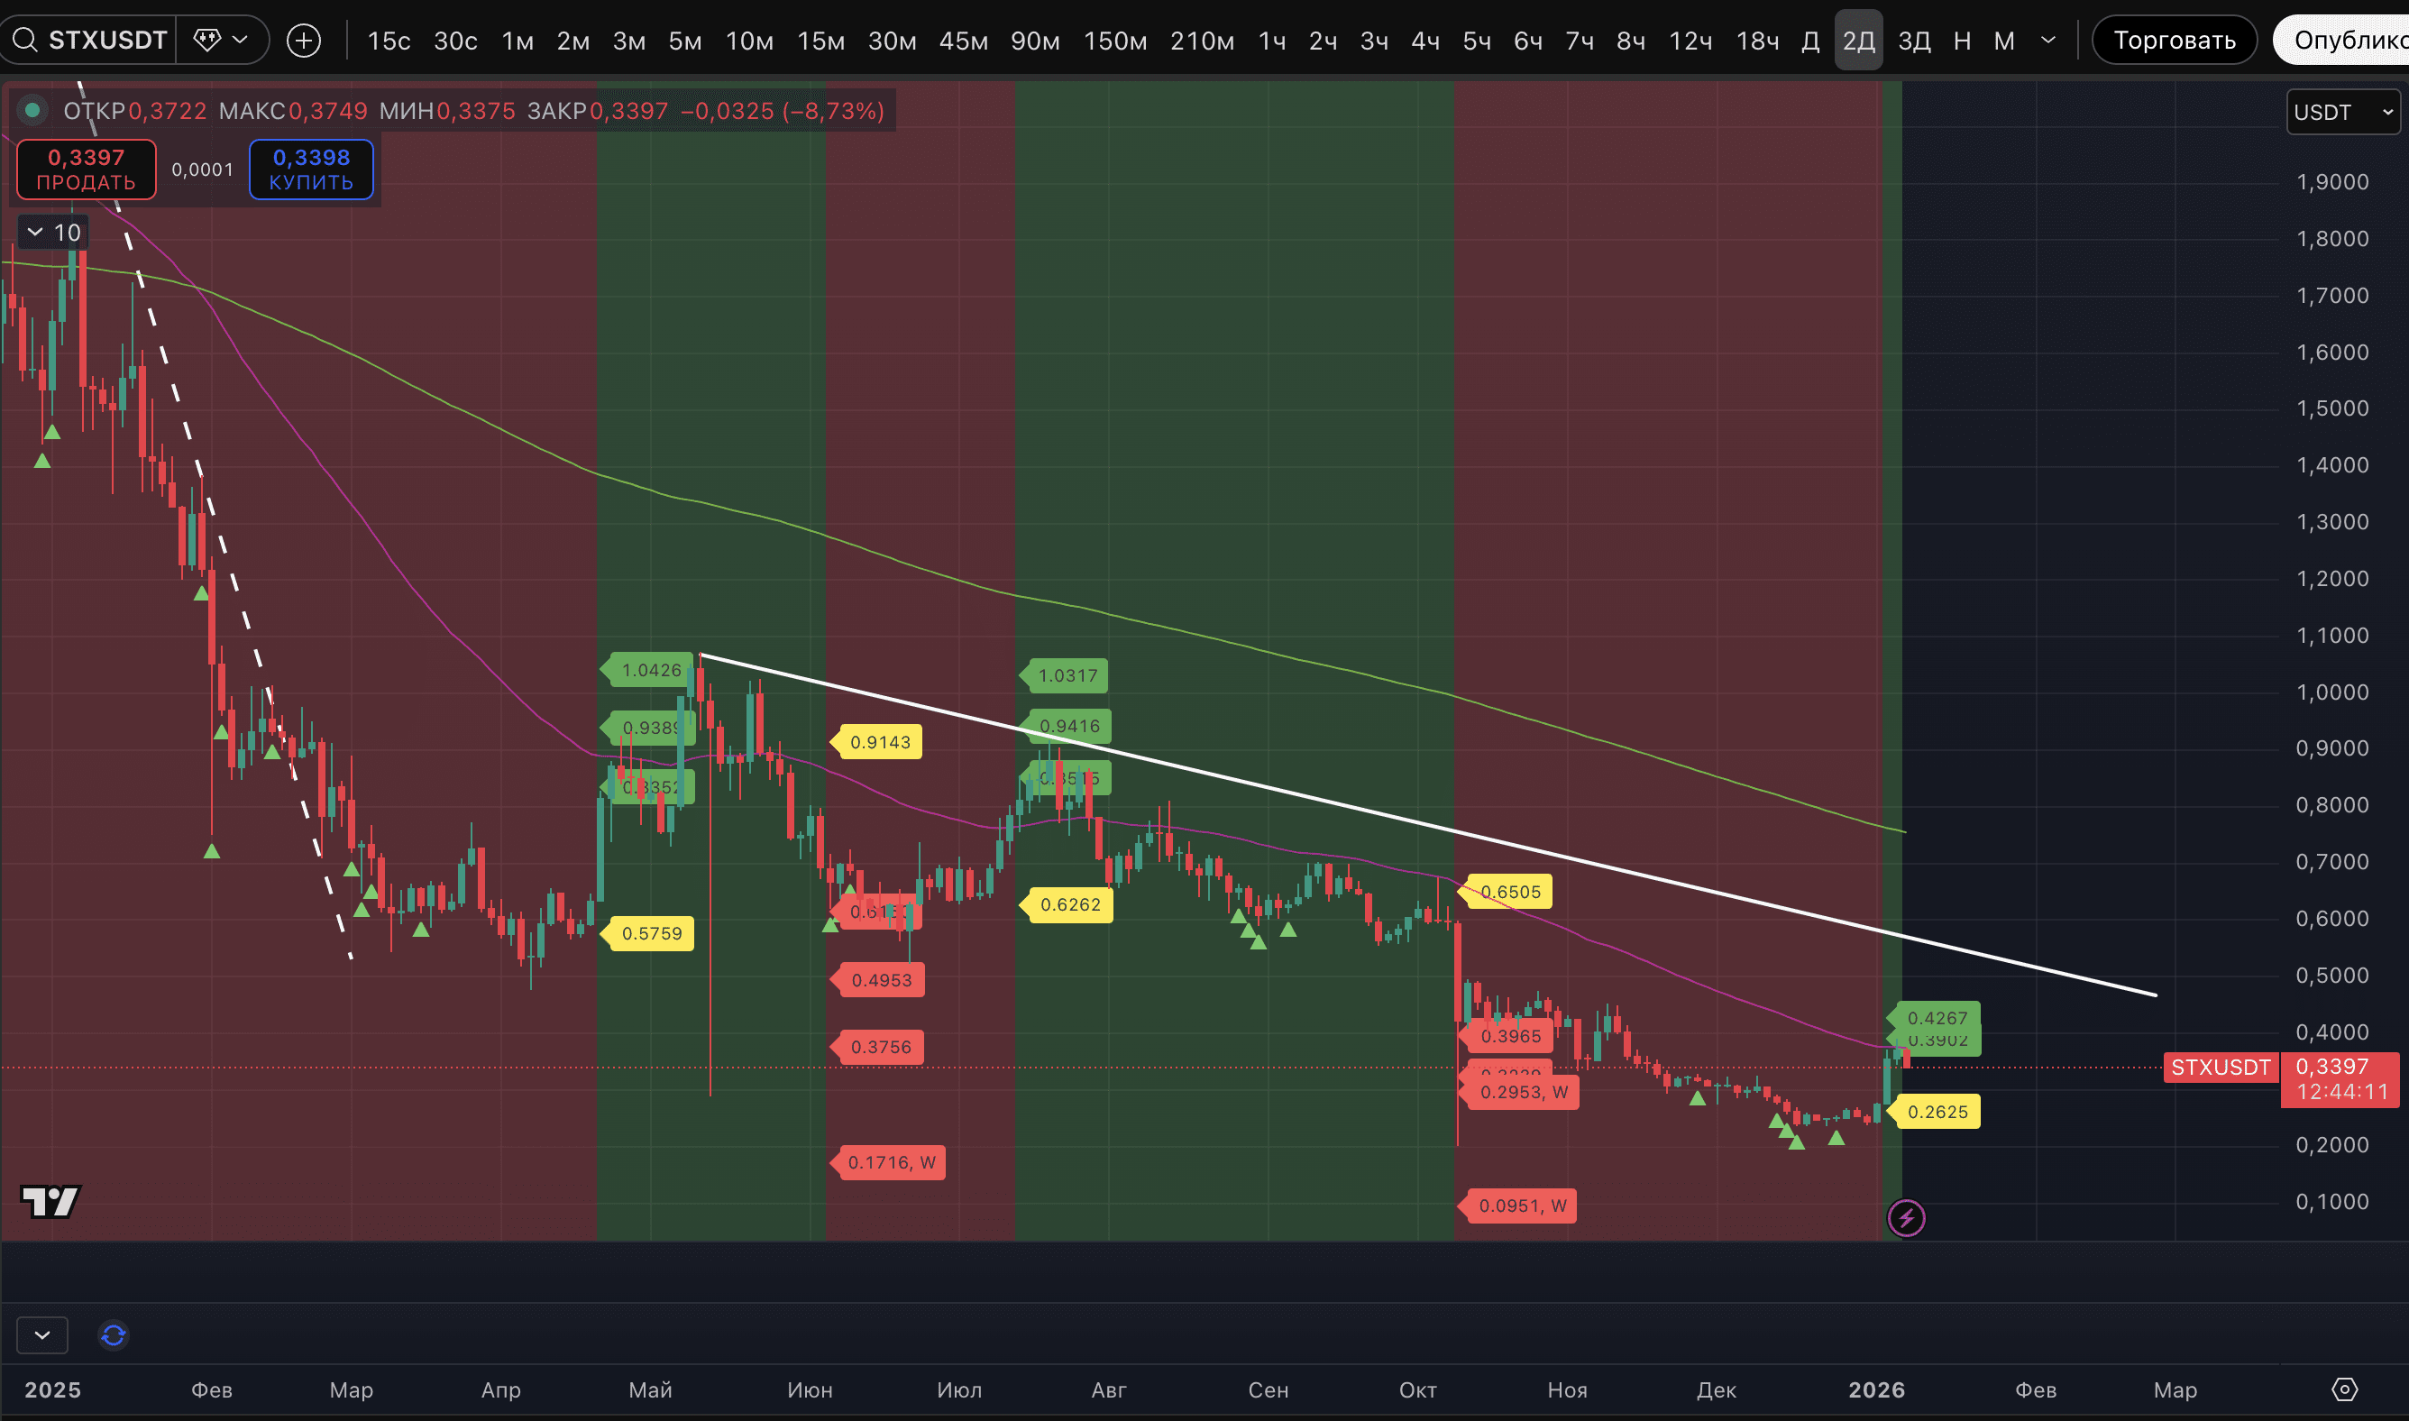This screenshot has height=1421, width=2409.
Task: Switch to the 4ч timeframe
Action: tap(1424, 41)
